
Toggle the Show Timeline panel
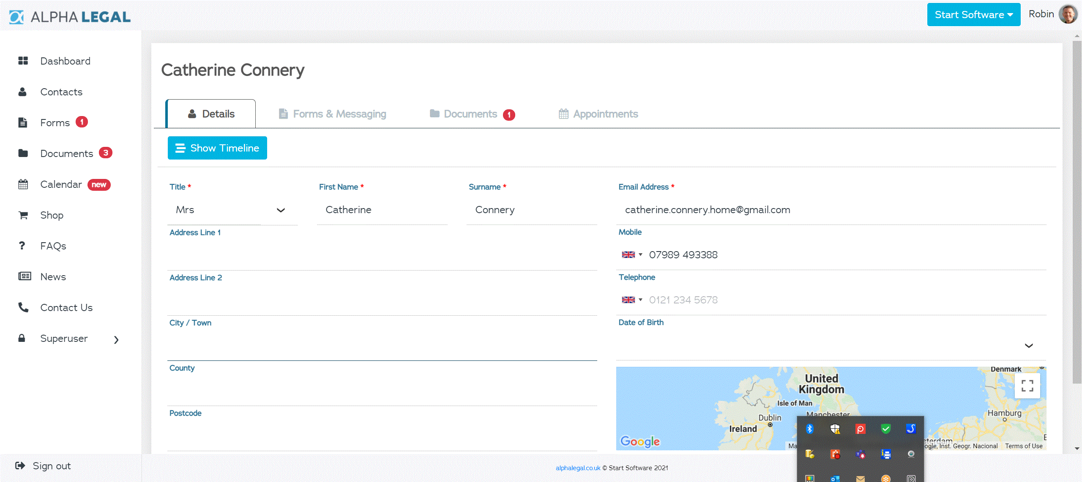tap(217, 148)
